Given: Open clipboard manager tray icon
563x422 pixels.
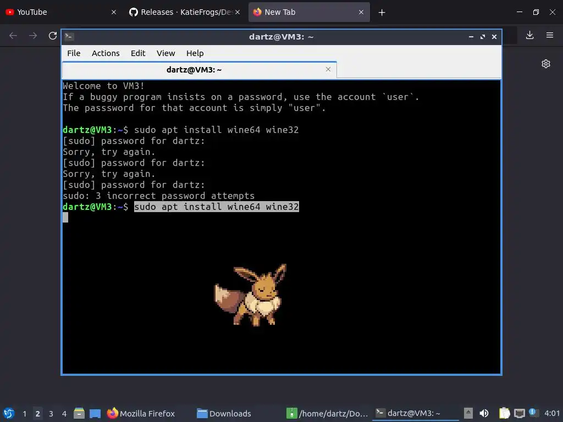Looking at the screenshot, I should [x=505, y=413].
